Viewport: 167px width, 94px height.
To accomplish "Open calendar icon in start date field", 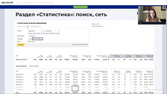I will pos(42,31).
